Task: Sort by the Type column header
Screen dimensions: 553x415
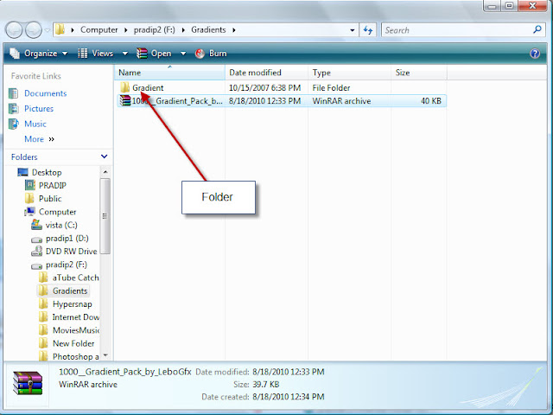Action: pyautogui.click(x=349, y=73)
